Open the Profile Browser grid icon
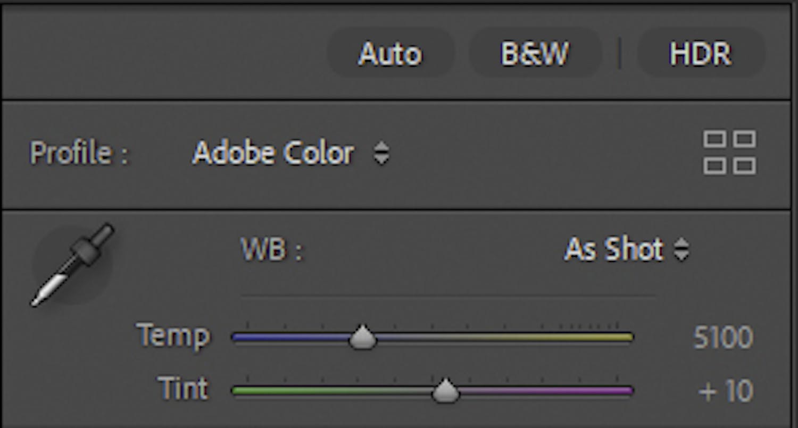 pos(729,153)
